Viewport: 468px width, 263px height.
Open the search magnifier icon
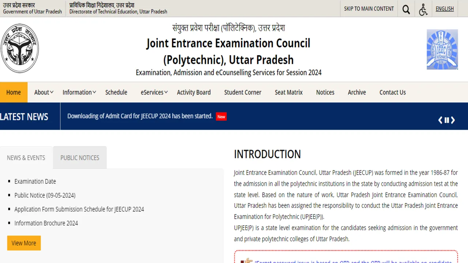point(406,9)
